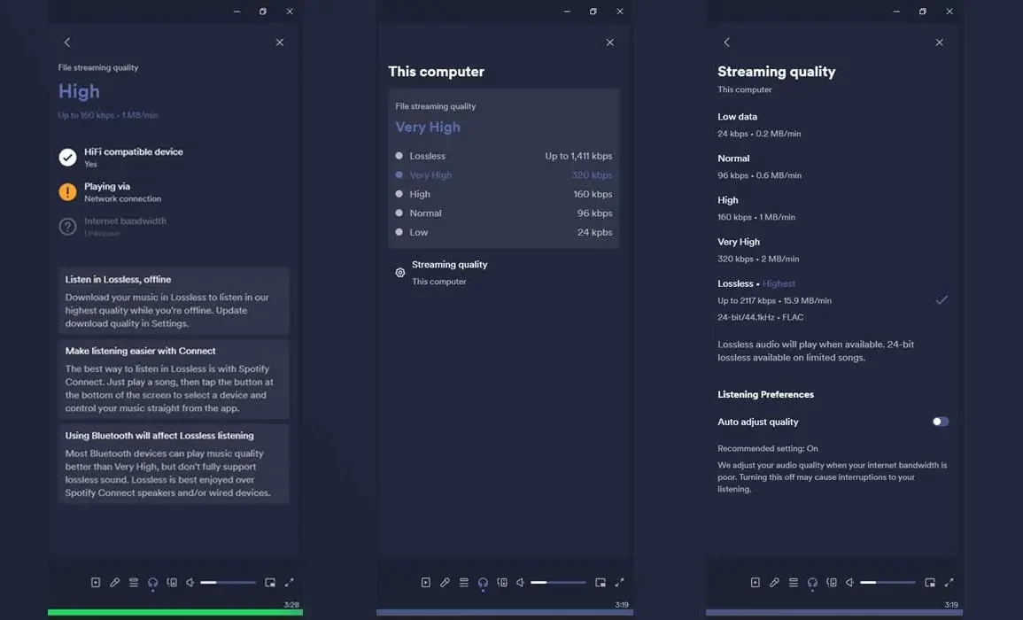Screen dimensions: 1023x620
Task: Close the This computer dialog
Action: coord(609,42)
